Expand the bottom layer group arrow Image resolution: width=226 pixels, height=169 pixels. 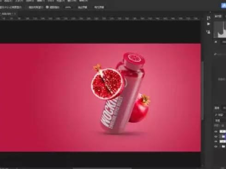[220, 146]
